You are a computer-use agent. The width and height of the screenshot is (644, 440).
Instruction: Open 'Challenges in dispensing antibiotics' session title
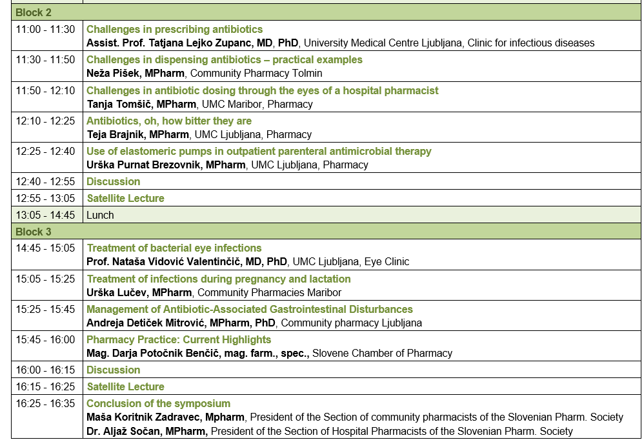coord(224,60)
